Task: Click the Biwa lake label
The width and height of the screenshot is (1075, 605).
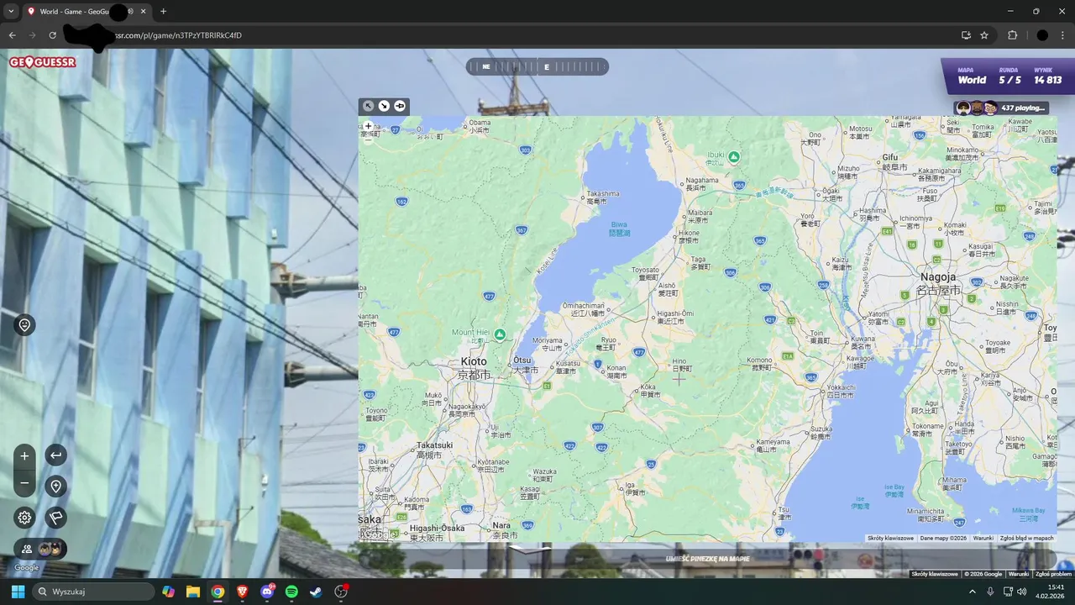Action: click(618, 224)
